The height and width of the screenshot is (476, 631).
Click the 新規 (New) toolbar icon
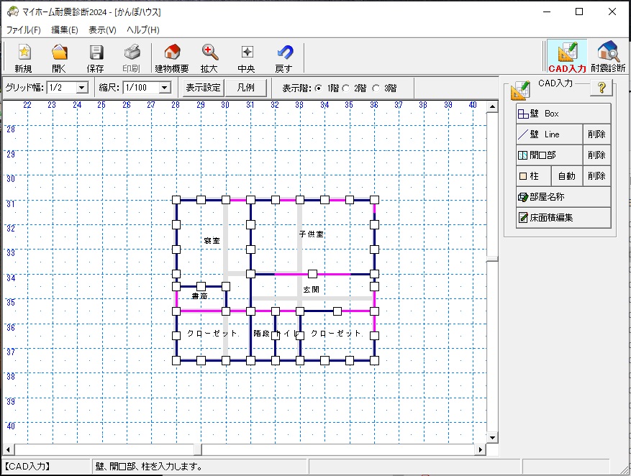tap(23, 58)
